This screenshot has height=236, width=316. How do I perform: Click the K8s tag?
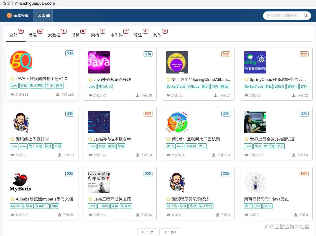pyautogui.click(x=269, y=87)
